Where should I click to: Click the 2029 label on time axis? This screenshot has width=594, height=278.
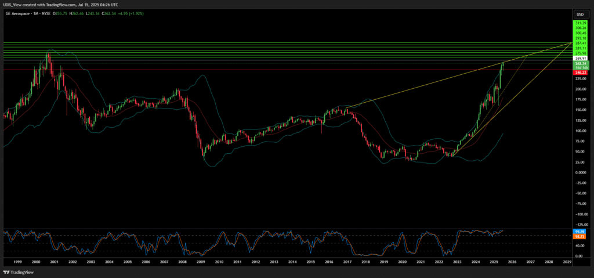(x=567, y=262)
